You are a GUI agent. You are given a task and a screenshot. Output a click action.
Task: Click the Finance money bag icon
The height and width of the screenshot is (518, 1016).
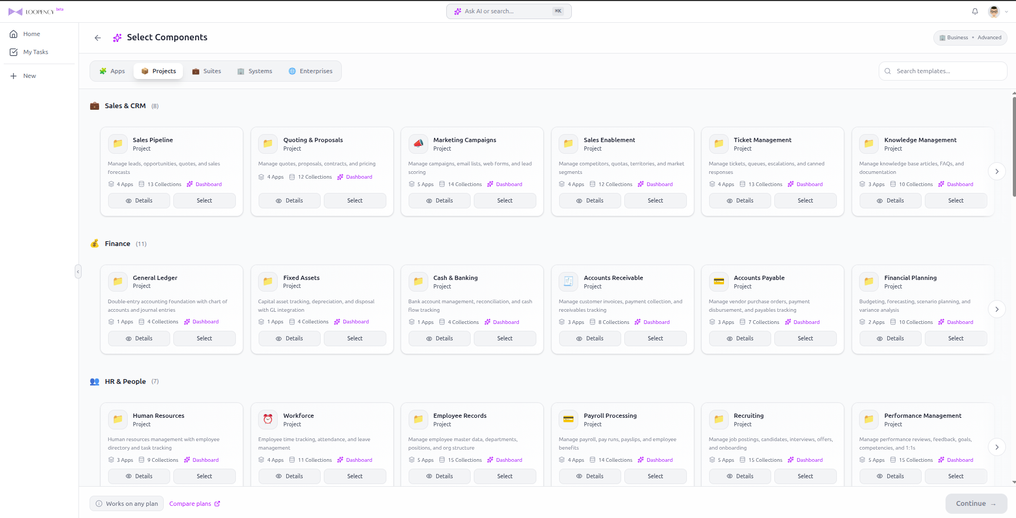click(94, 243)
